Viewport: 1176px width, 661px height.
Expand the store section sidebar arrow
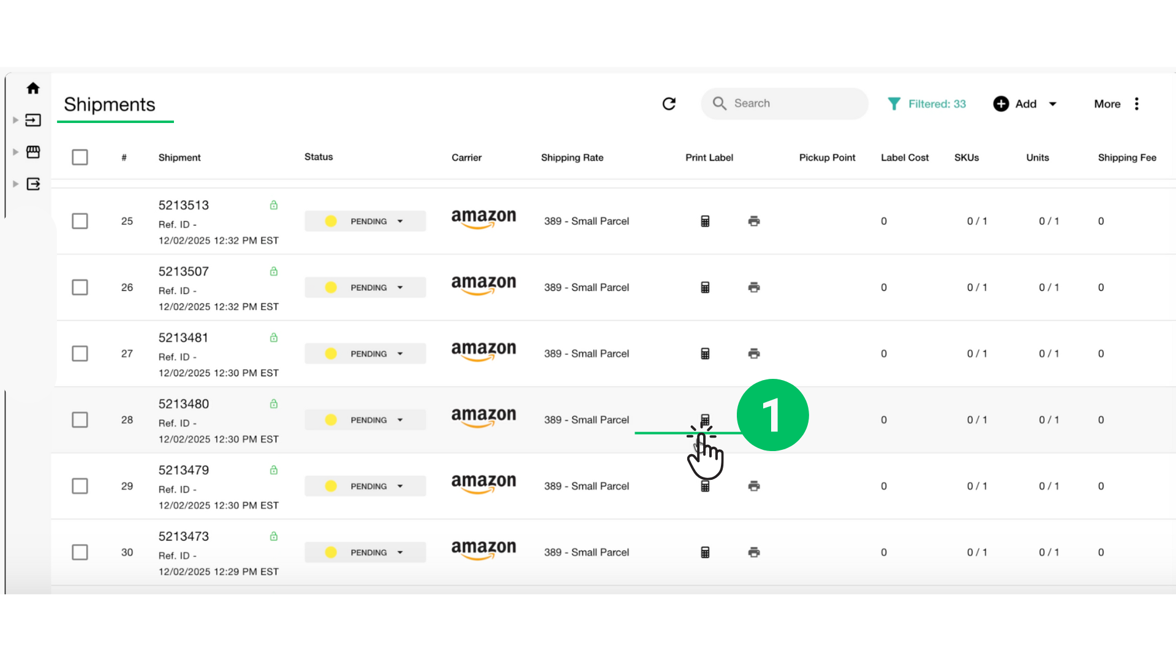point(15,152)
